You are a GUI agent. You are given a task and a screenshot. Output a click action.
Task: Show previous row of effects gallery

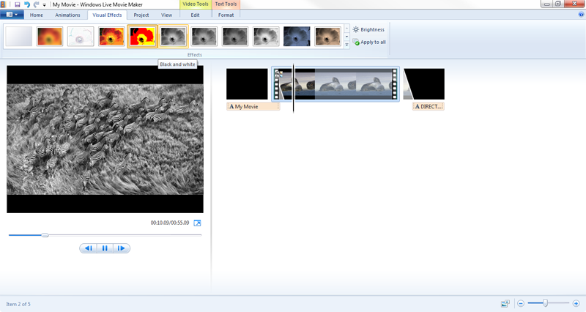click(x=346, y=29)
